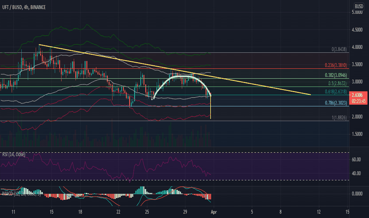Click date label 11 on time axis
This screenshot has height=218, width=369.
pos(13,212)
